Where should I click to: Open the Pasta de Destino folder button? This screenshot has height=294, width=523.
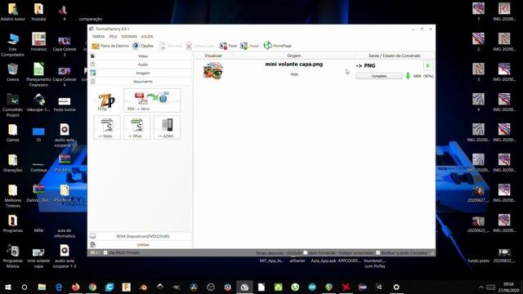click(110, 46)
